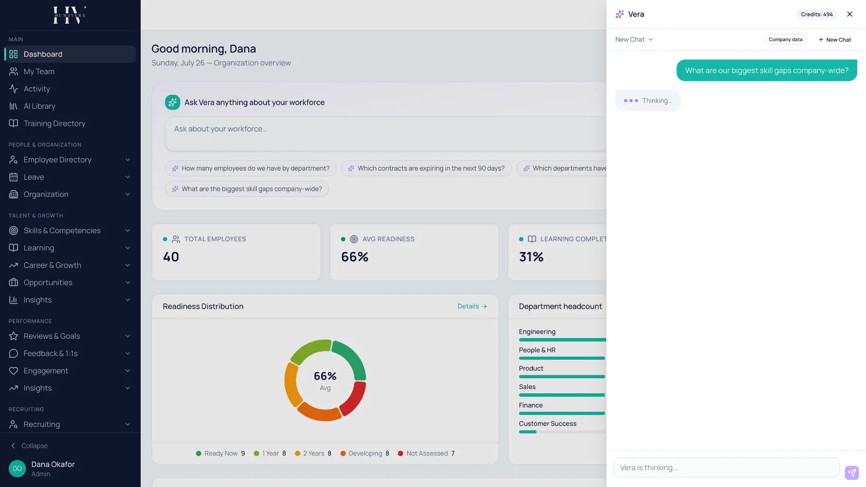Click the Learning book icon
This screenshot has height=487, width=866.
(x=13, y=248)
